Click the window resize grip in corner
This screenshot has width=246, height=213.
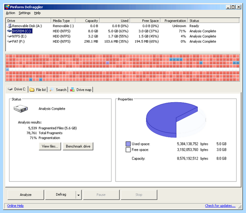(x=239, y=206)
